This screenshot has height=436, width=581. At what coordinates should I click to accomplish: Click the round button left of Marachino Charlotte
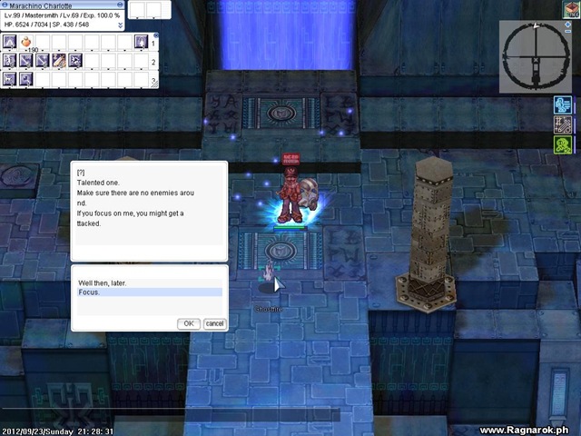[4, 5]
